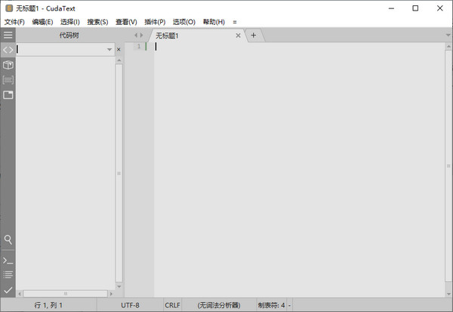
Task: Click the Snippets bracket icon in sidebar
Action: tap(8, 79)
